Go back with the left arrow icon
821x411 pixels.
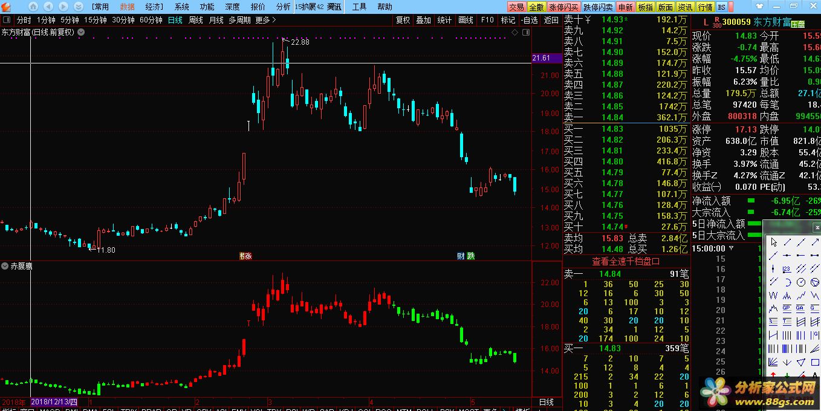(47, 7)
